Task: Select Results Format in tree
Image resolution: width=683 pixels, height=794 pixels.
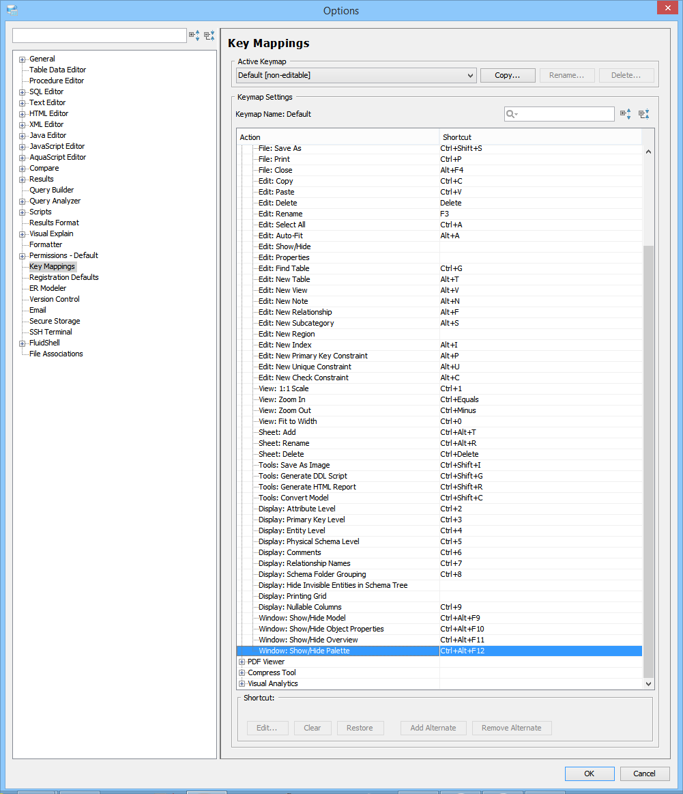Action: tap(54, 223)
